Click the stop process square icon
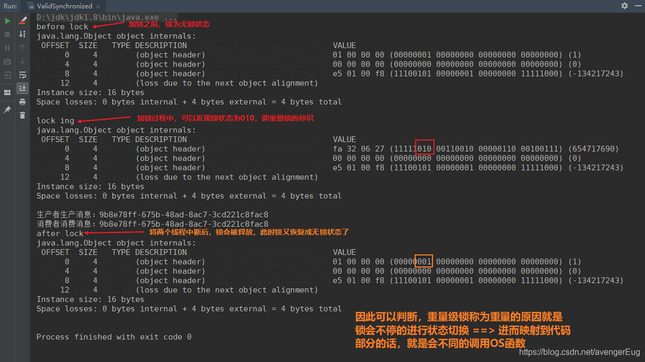 (7, 34)
